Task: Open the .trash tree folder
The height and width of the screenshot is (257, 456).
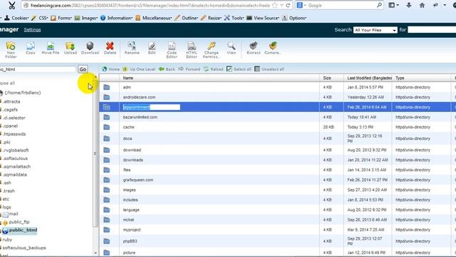Action: pos(9,191)
